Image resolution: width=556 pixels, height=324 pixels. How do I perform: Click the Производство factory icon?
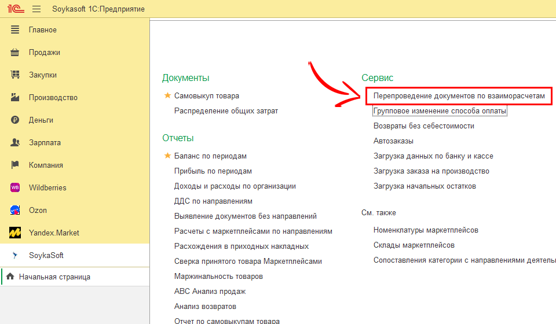click(x=16, y=98)
